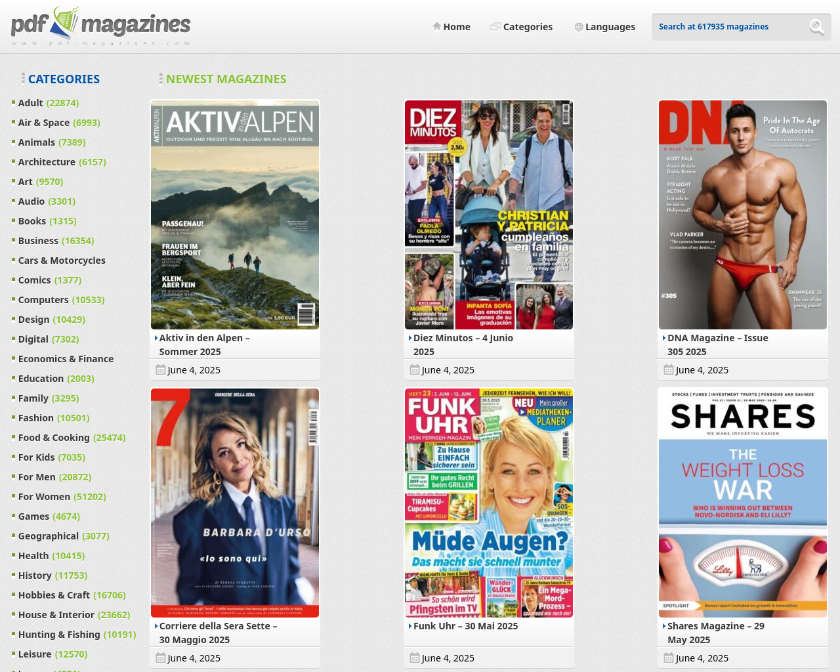Click calendar icon under Corriere della Sera Sette
Image resolution: width=840 pixels, height=672 pixels.
click(160, 658)
